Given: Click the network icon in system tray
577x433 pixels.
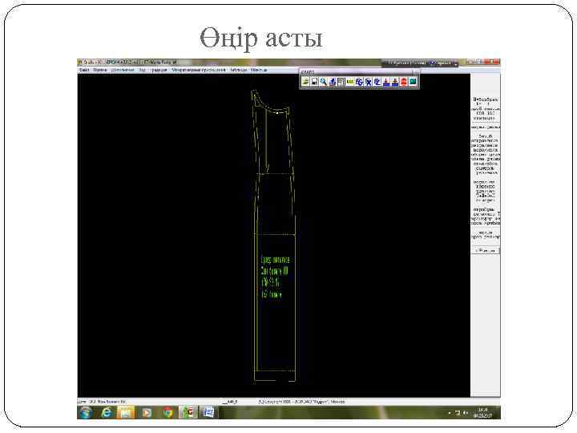Looking at the screenshot, I should (x=458, y=413).
